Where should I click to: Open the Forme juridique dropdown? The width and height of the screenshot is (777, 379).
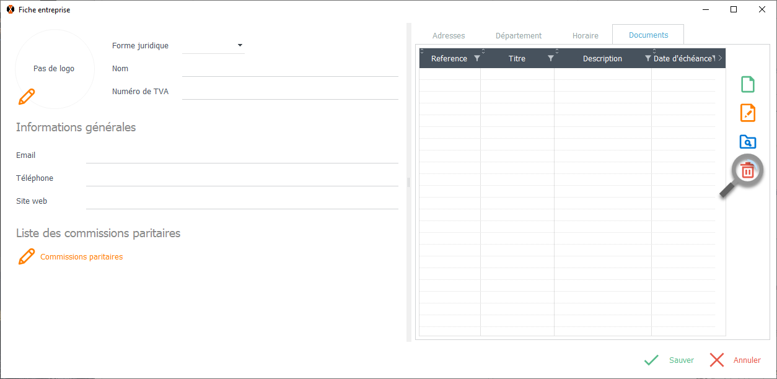point(240,45)
